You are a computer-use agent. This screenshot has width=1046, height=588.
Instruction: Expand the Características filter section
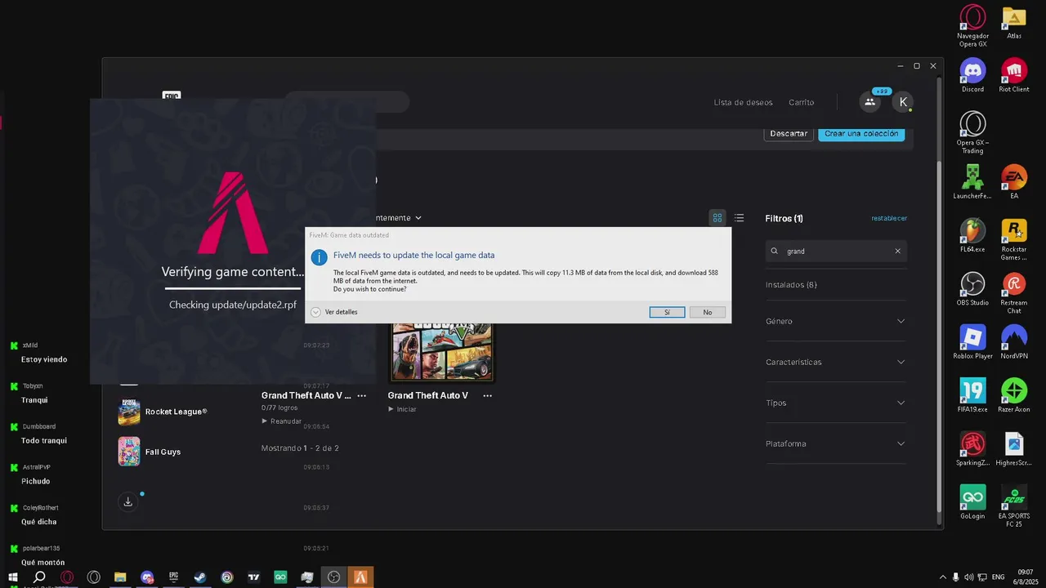pyautogui.click(x=836, y=362)
